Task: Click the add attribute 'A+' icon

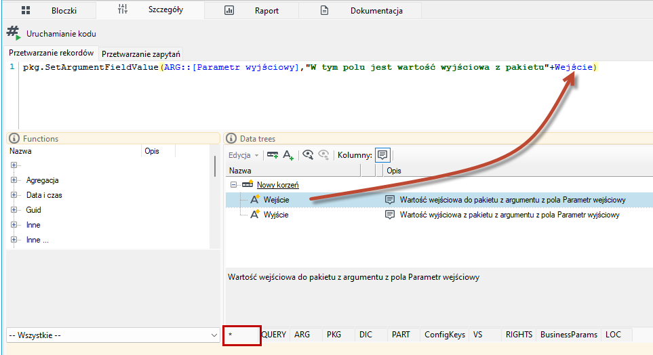Action: coord(288,155)
